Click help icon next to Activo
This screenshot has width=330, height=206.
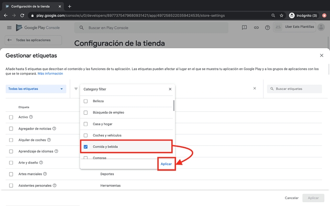(x=31, y=117)
